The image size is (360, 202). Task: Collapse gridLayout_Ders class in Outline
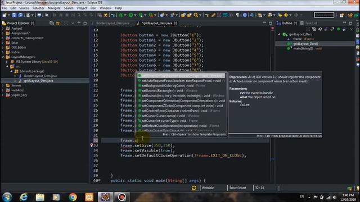coord(279,34)
